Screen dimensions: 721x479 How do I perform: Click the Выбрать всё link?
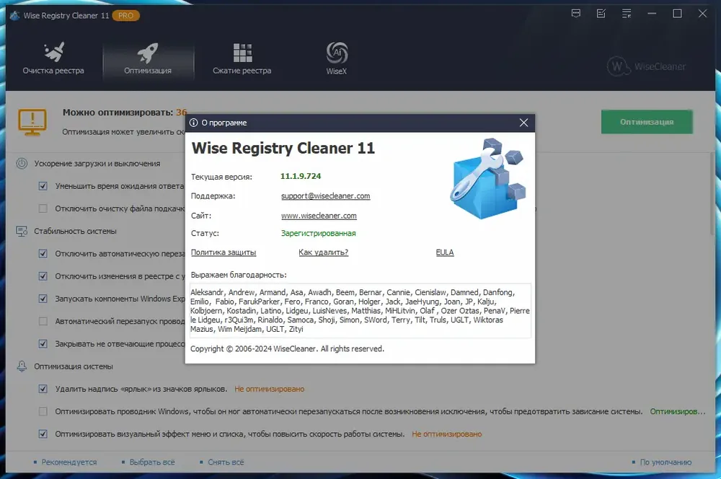[151, 462]
